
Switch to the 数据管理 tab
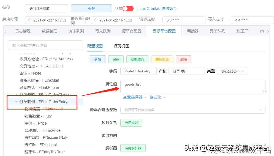pos(50,31)
